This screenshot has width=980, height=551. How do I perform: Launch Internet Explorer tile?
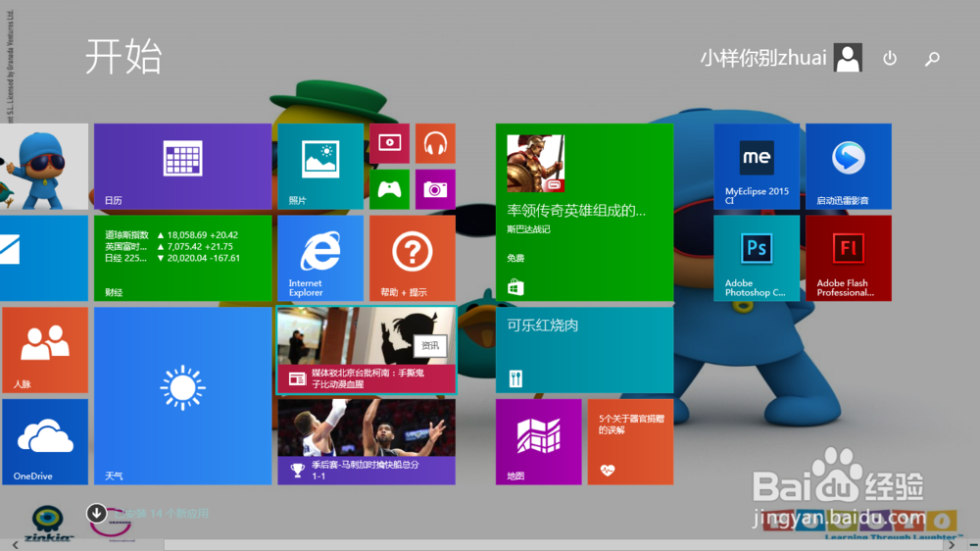pyautogui.click(x=320, y=258)
